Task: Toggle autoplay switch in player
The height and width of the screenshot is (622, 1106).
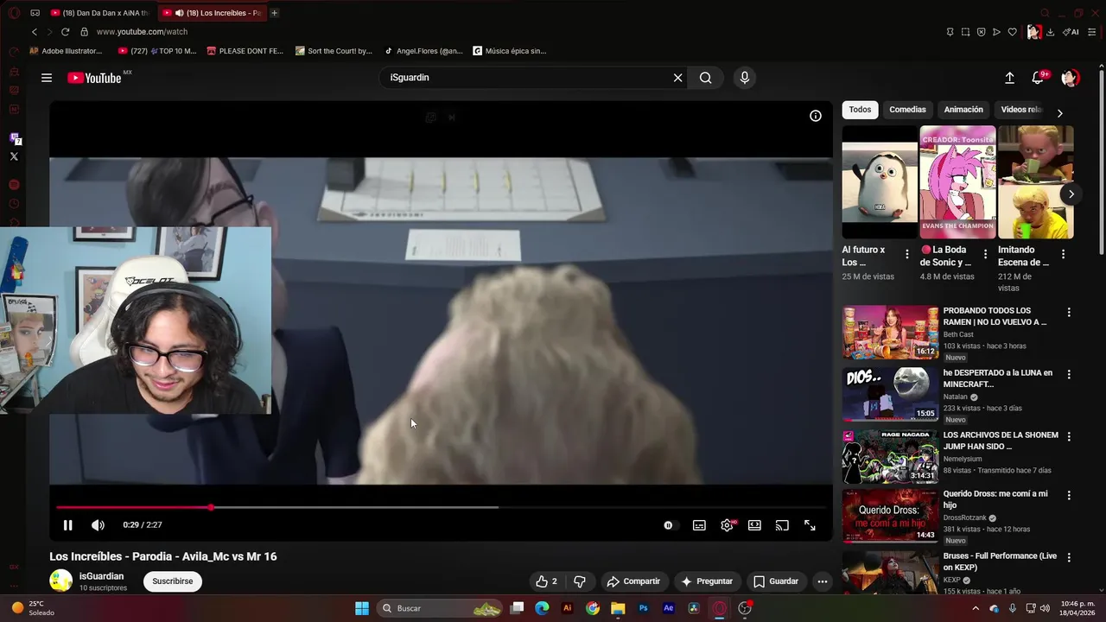Action: tap(669, 525)
